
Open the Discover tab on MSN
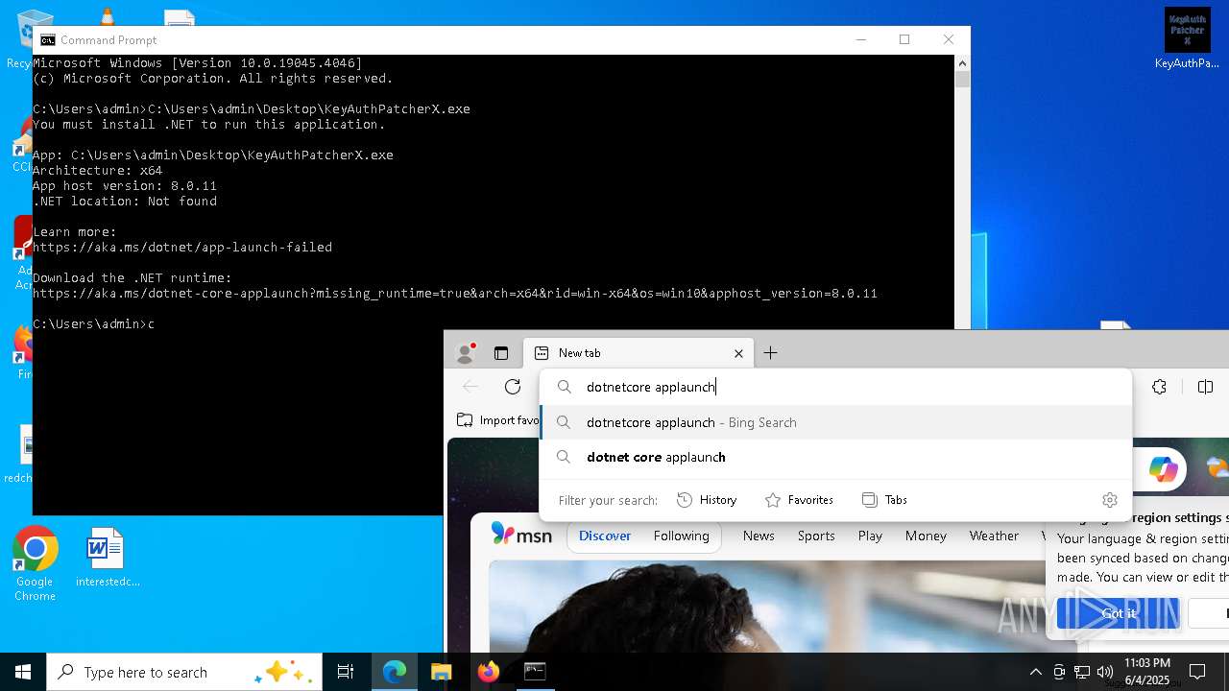pos(605,536)
